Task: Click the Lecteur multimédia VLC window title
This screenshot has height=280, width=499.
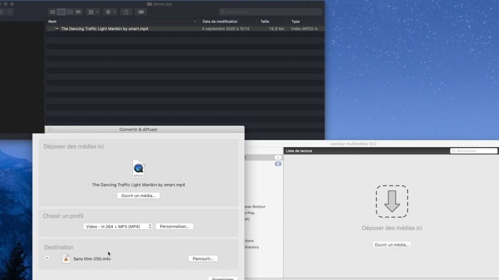Action: pos(354,144)
